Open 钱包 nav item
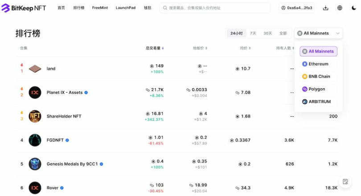 click(148, 8)
